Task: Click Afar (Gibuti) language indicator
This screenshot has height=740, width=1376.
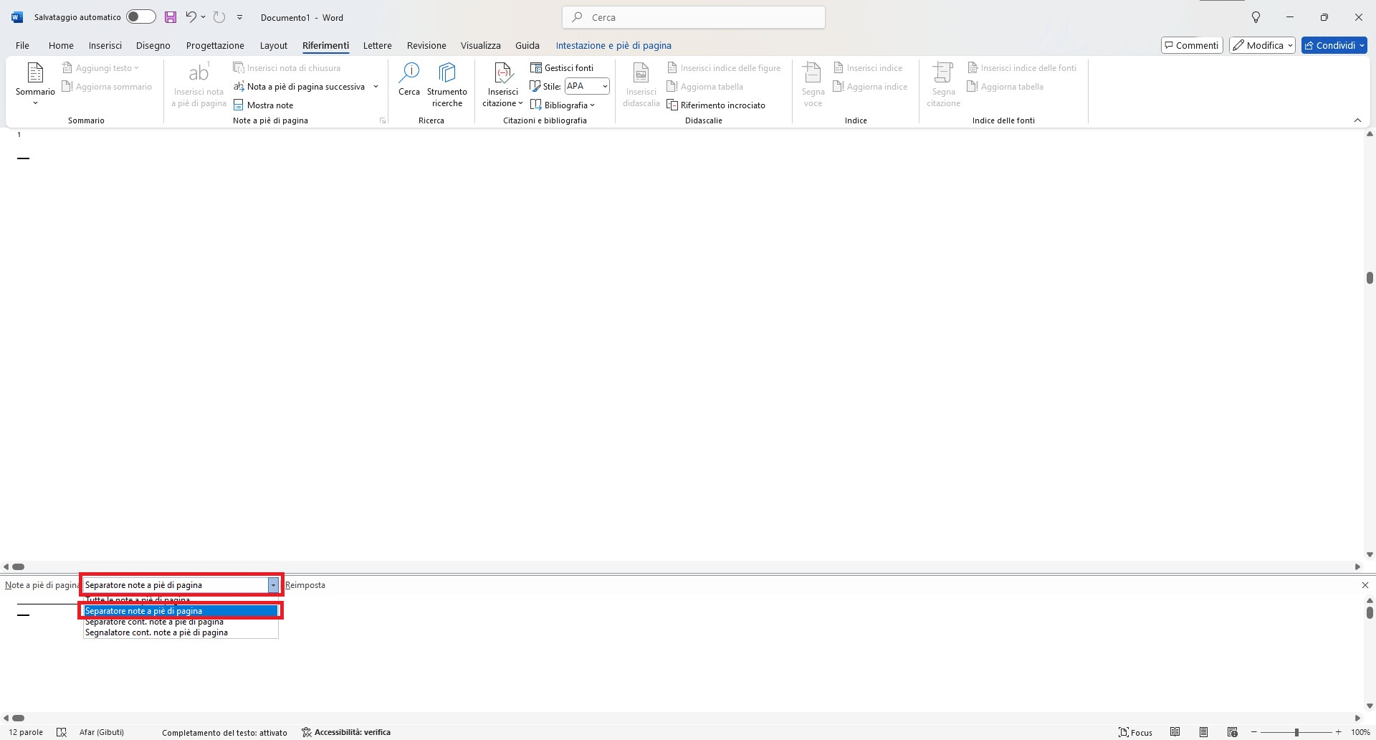Action: [x=102, y=732]
